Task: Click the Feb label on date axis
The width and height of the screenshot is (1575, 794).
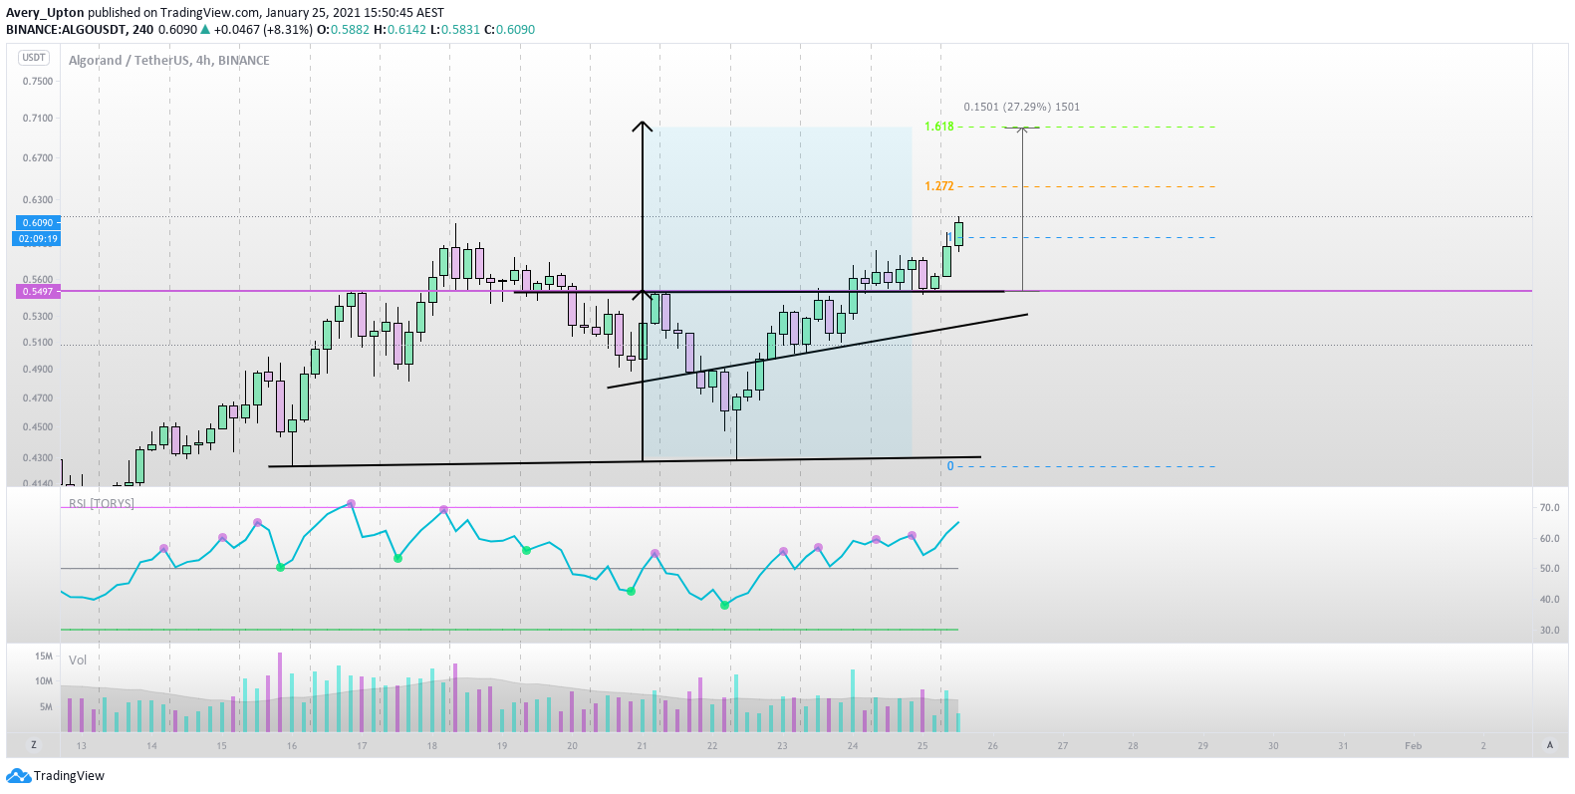Action: pyautogui.click(x=1413, y=746)
